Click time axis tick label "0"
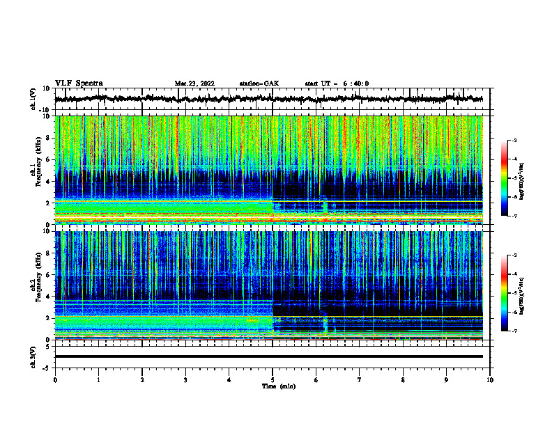This screenshot has width=552, height=426. [55, 380]
